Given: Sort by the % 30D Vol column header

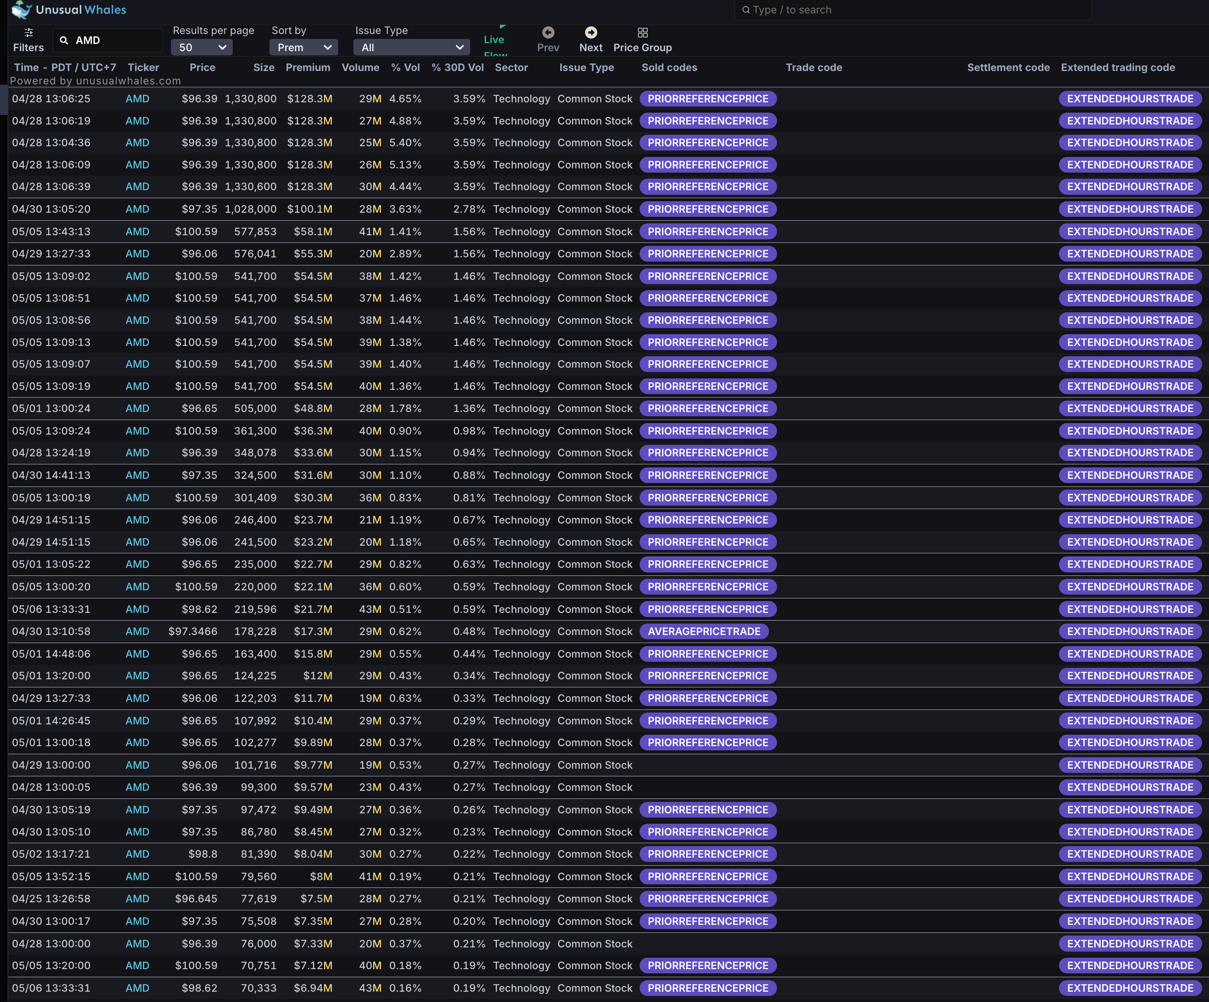Looking at the screenshot, I should point(457,68).
